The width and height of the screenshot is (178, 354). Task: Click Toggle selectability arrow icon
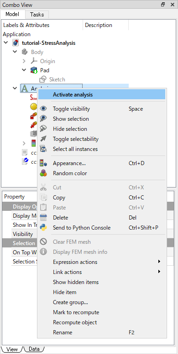click(x=43, y=139)
